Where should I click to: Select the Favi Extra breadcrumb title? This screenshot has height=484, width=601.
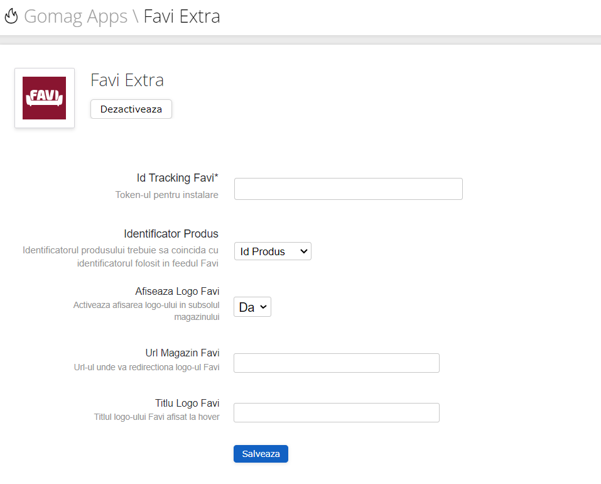181,16
